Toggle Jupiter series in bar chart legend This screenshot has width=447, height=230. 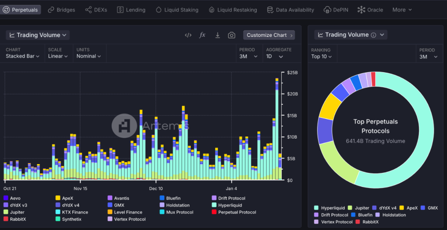pos(14,212)
